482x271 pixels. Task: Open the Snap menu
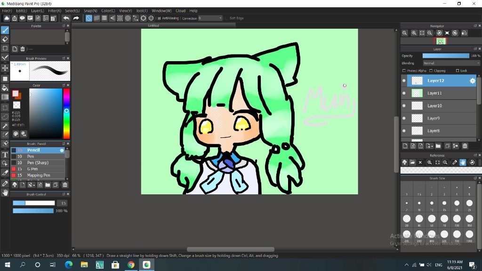[x=90, y=11]
